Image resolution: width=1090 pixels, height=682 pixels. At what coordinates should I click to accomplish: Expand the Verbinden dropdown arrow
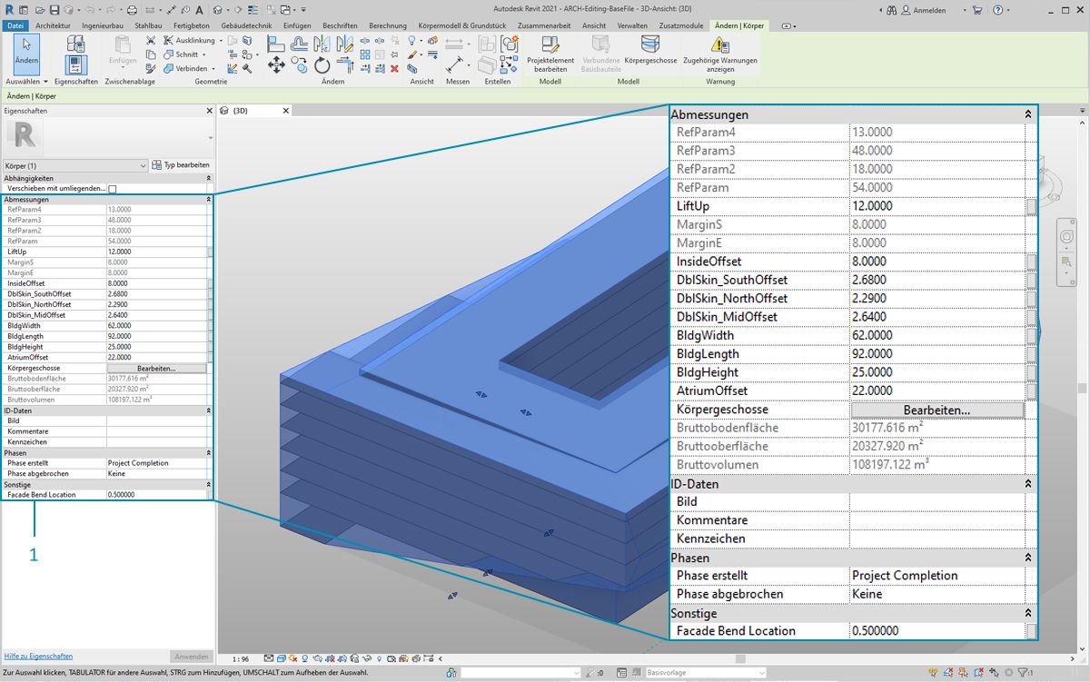pyautogui.click(x=213, y=68)
